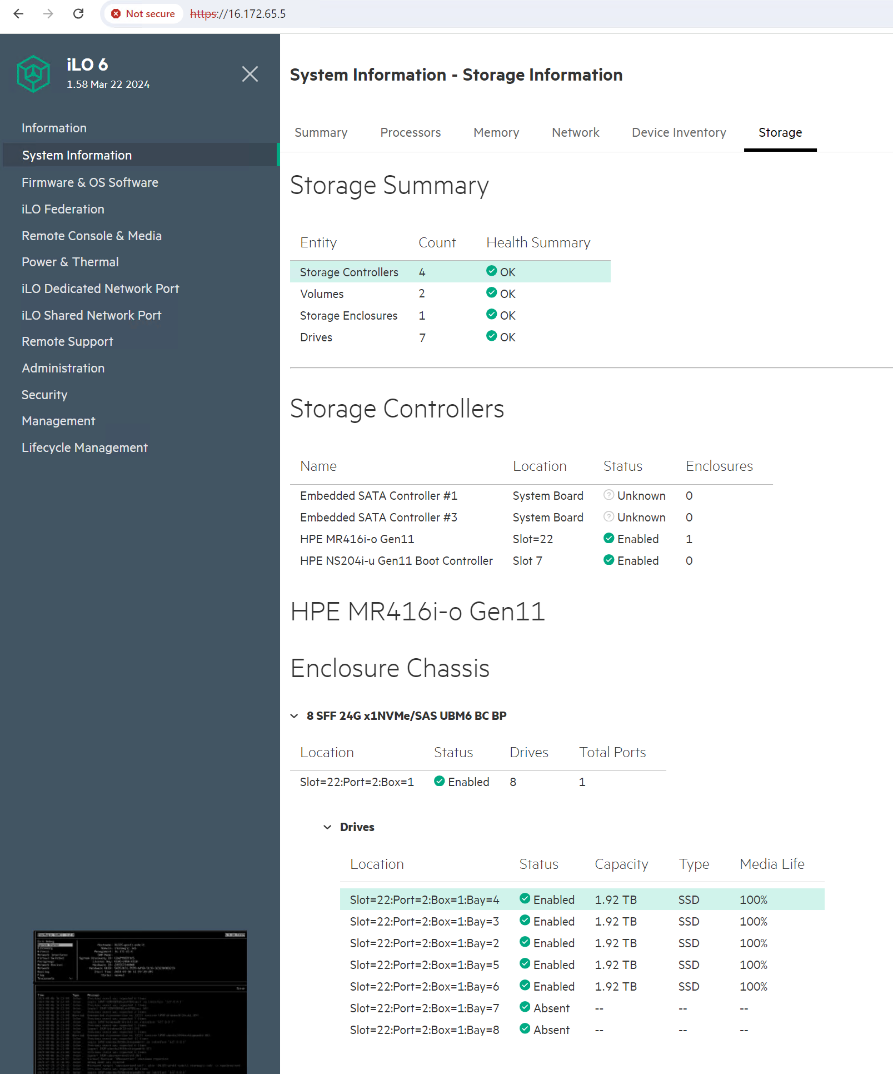The width and height of the screenshot is (893, 1074).
Task: Open Administration section
Action: tap(63, 368)
